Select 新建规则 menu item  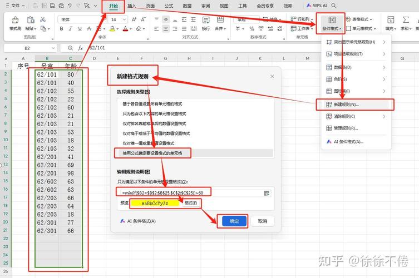356,105
